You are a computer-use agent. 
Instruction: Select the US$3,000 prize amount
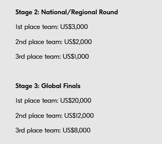click(x=74, y=27)
